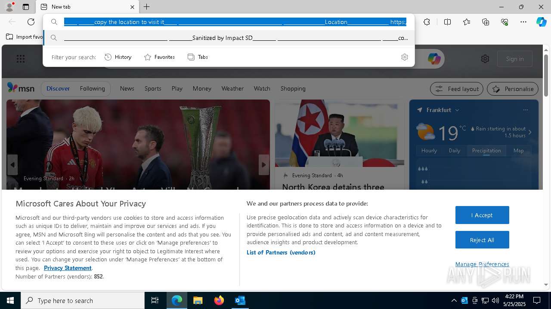Open File Explorer from taskbar

point(198,300)
